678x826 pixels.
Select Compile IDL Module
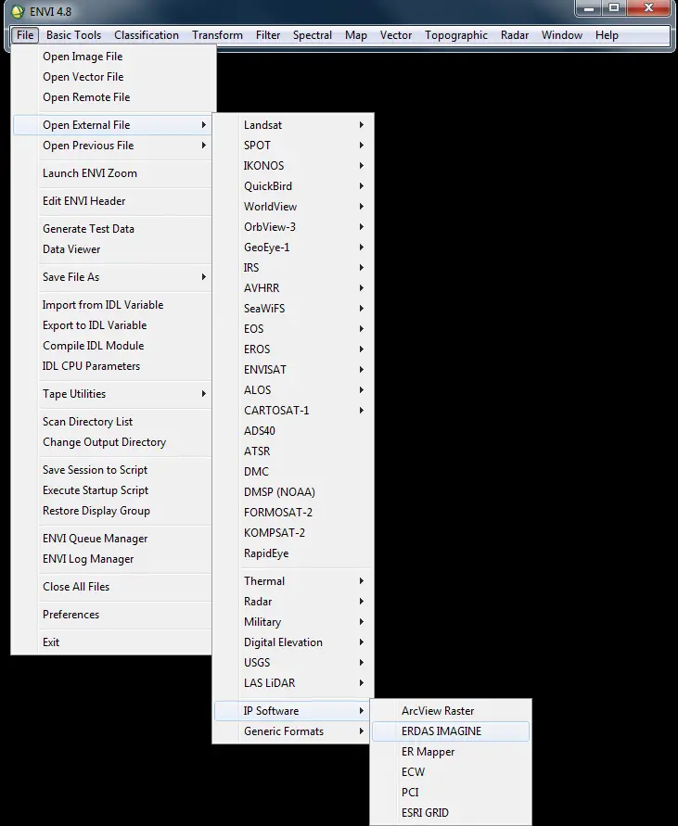[114, 346]
